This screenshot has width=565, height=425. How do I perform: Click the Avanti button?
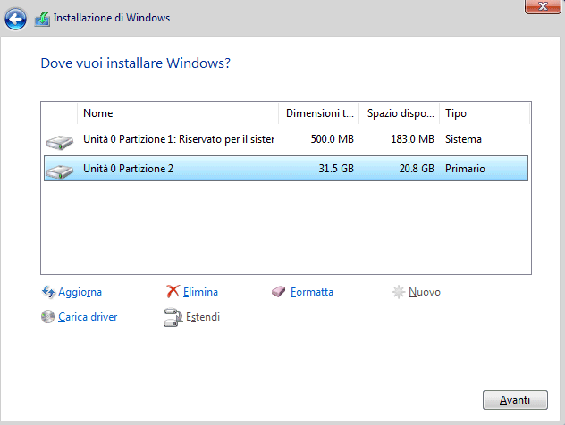coord(515,400)
